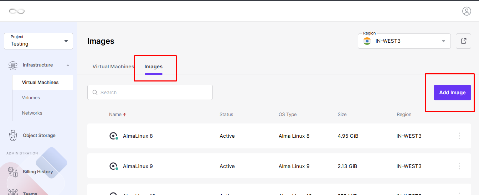Click the search magnifier icon
Viewport: 479px width, 195px height.
point(95,93)
